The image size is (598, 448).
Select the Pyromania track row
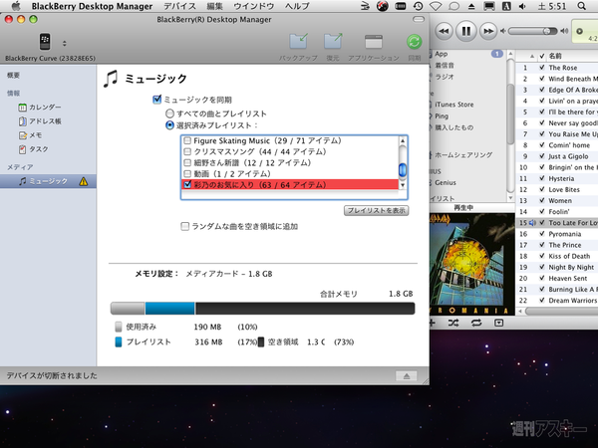point(557,234)
